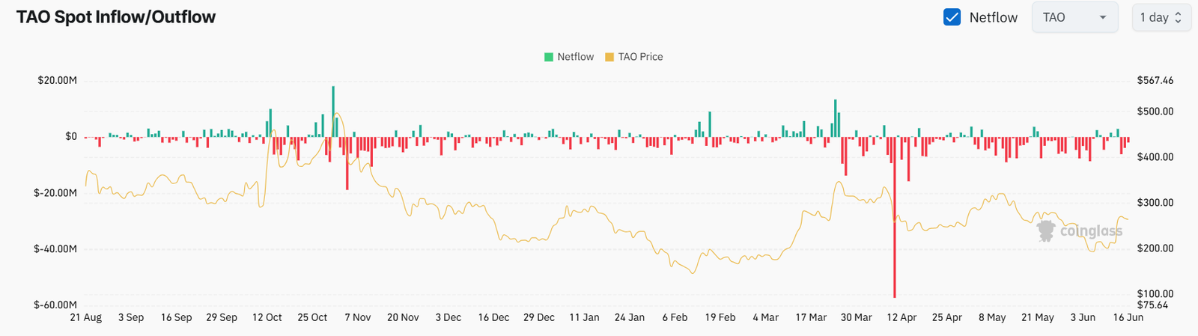
Task: Click the 16 Sep date label
Action: coord(177,317)
